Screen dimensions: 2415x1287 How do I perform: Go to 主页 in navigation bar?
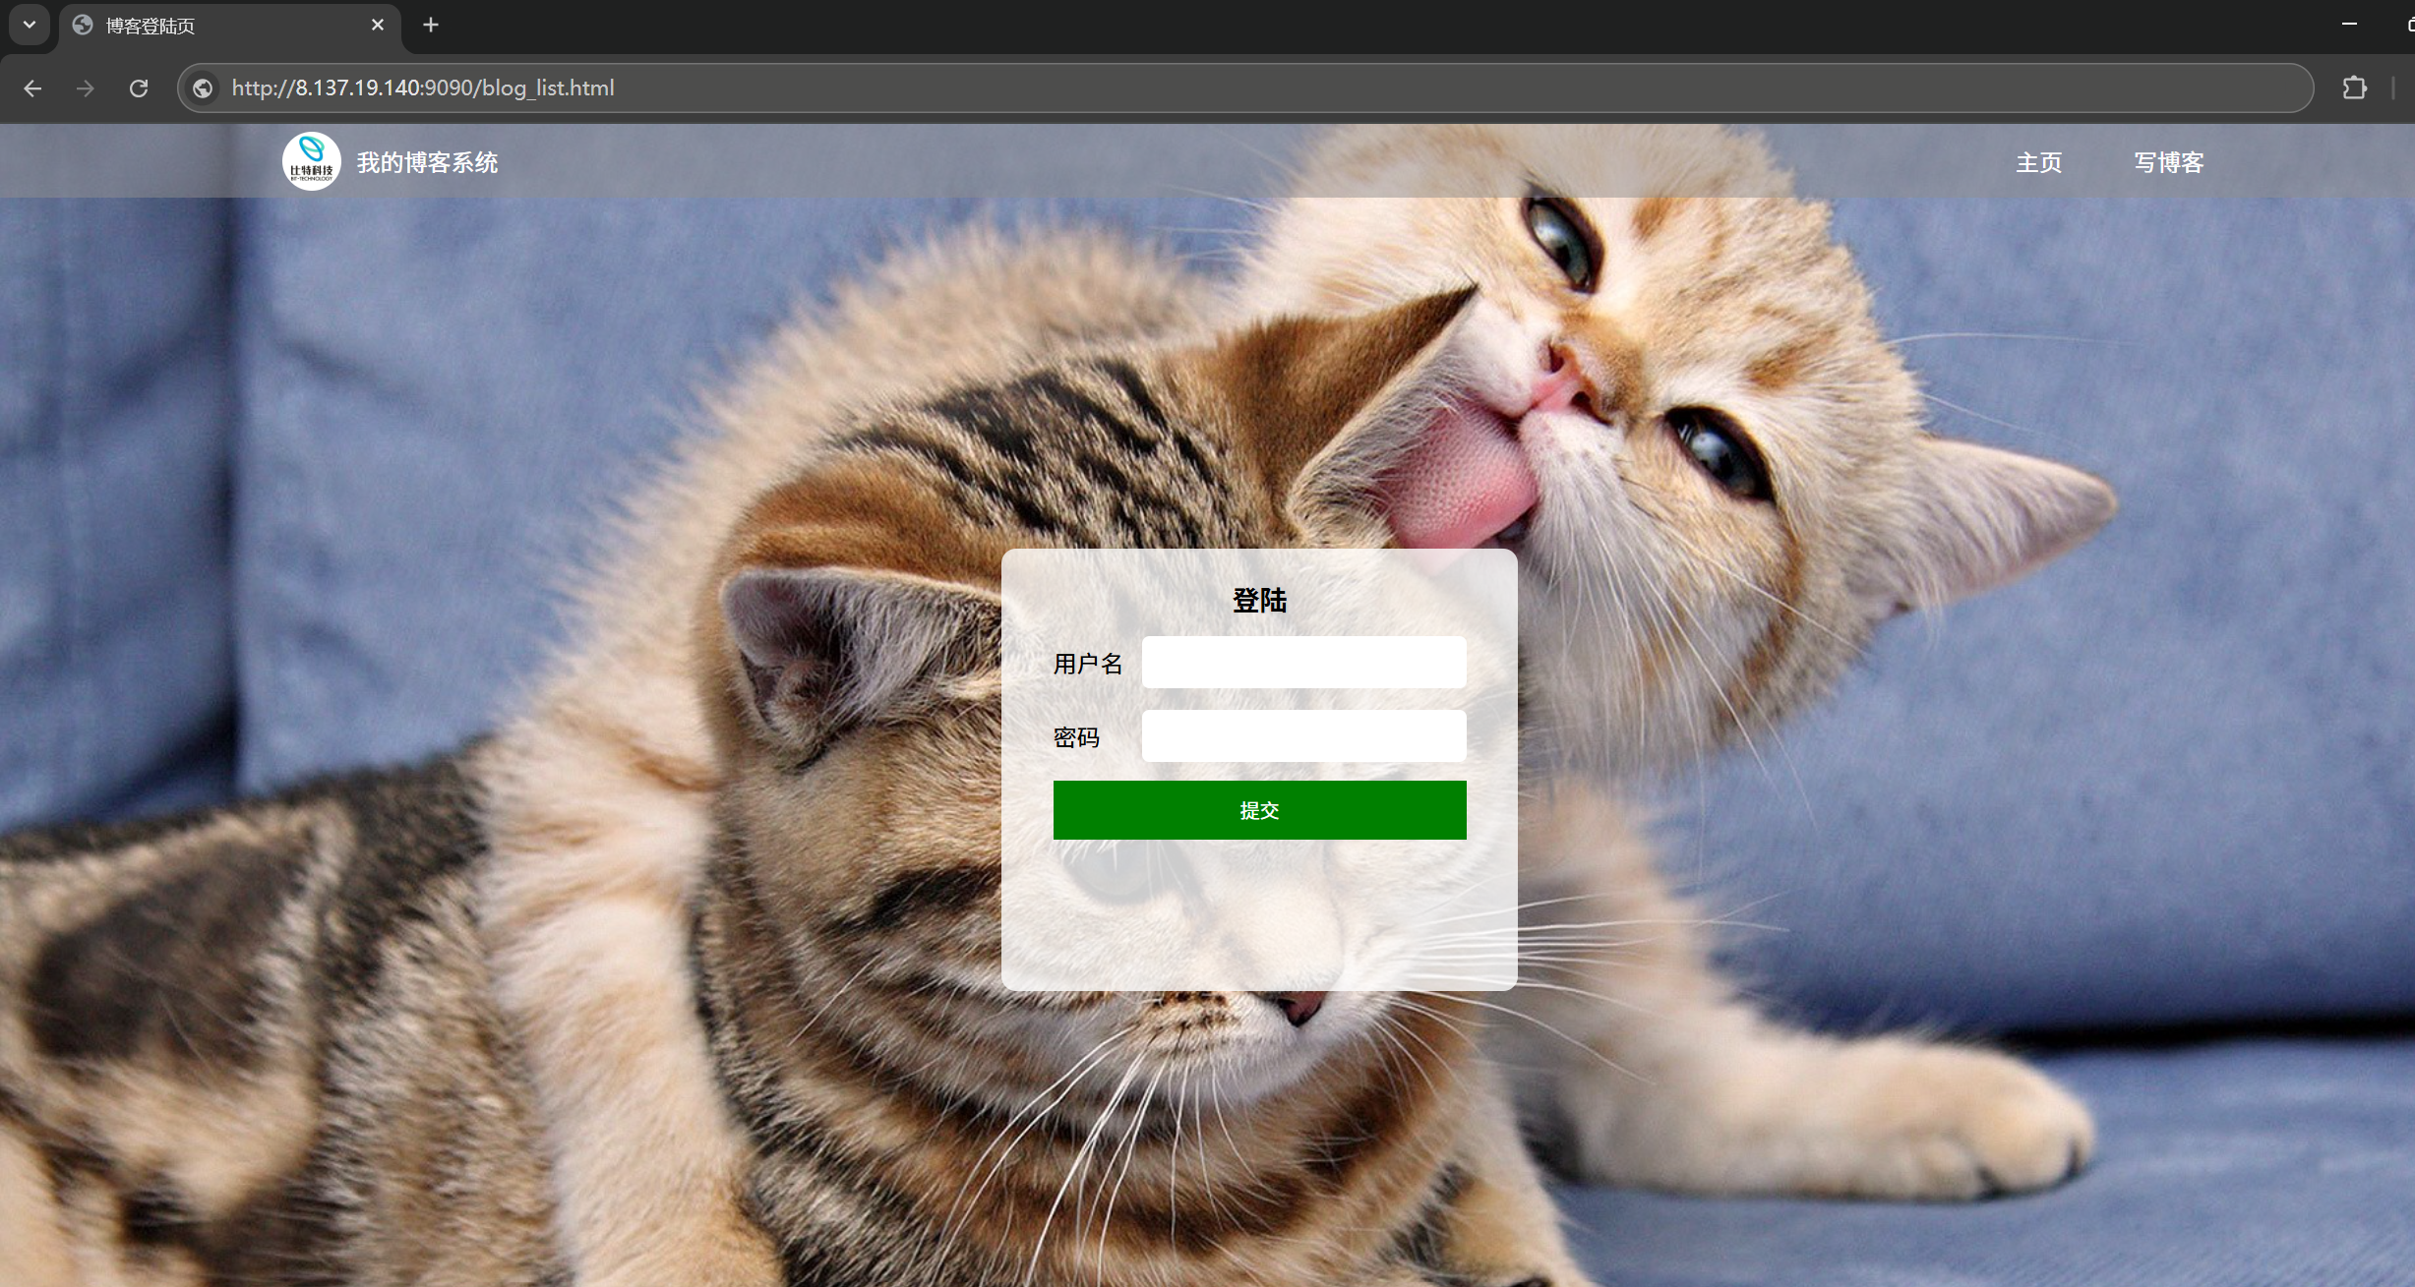[2038, 163]
